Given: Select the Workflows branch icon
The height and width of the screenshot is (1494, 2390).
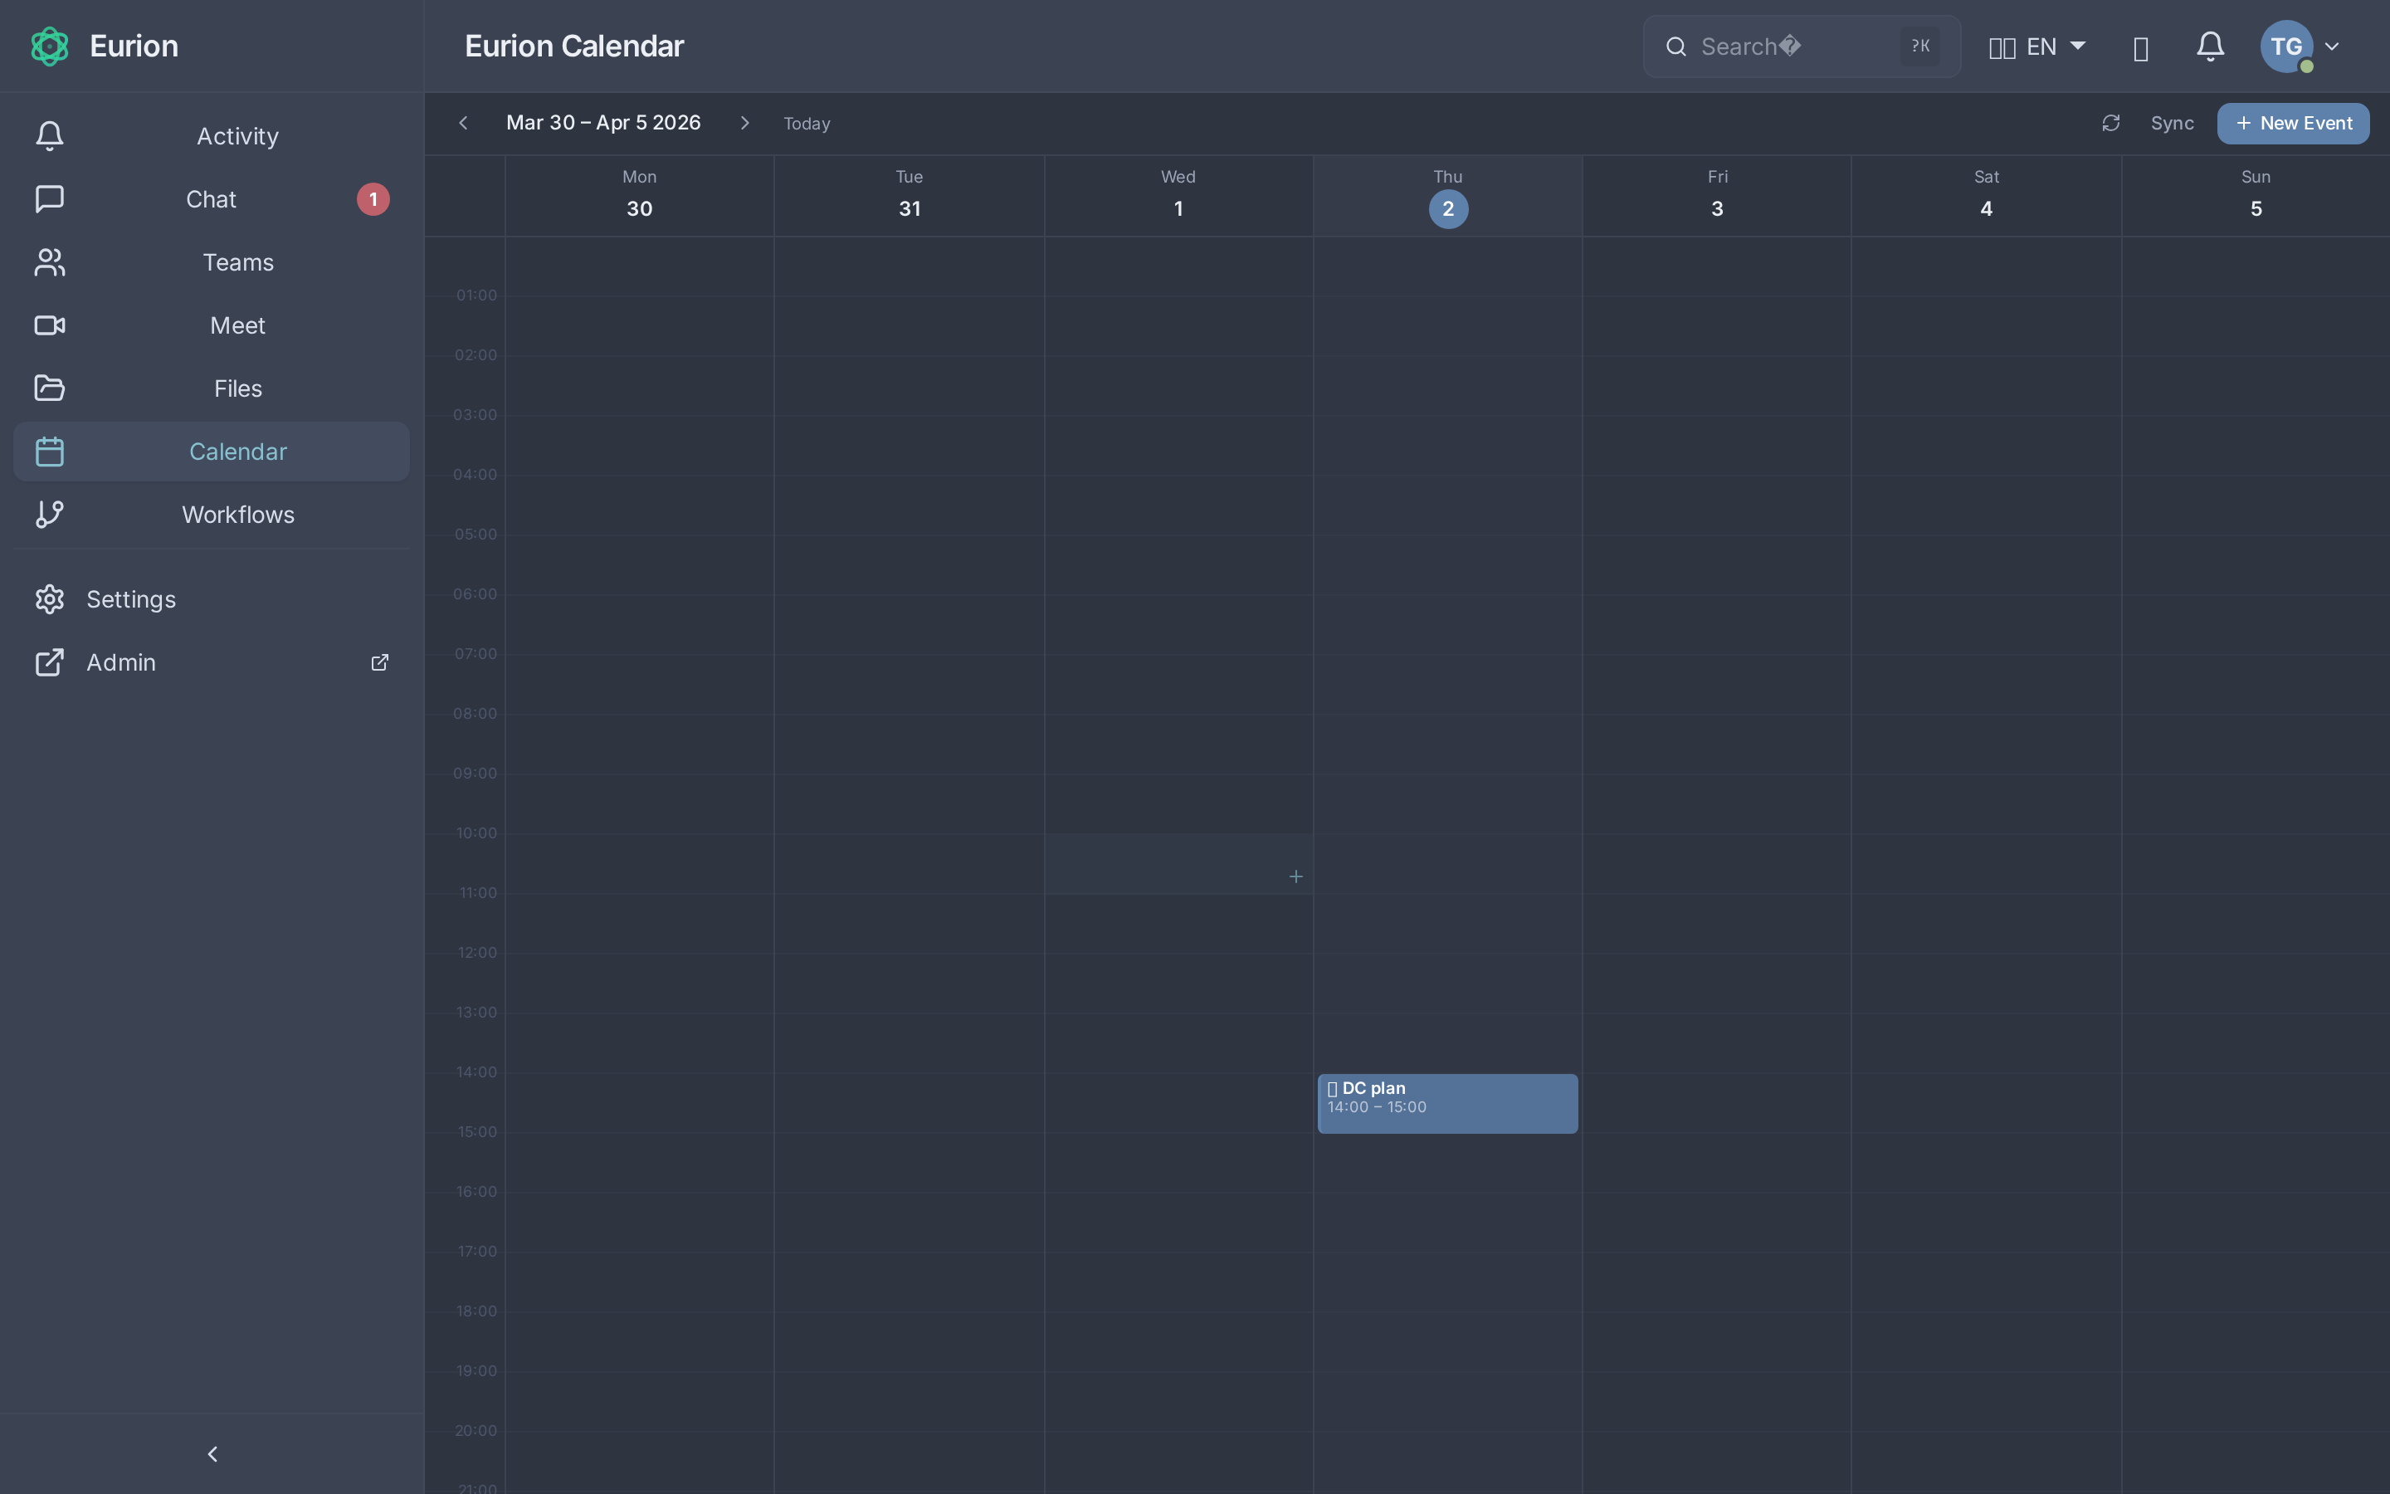Looking at the screenshot, I should [x=50, y=514].
